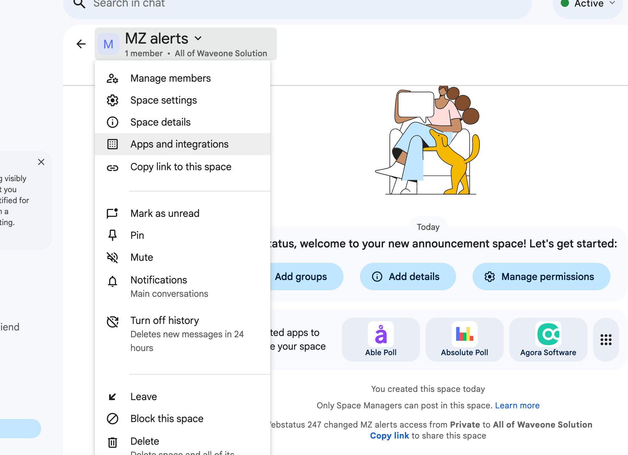Enable Turn off history
The image size is (628, 455).
click(x=165, y=320)
